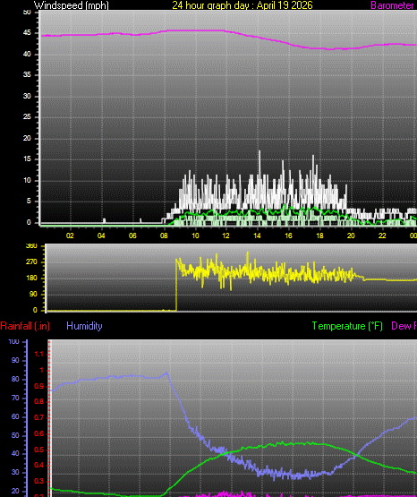Click the time axis label 22
The width and height of the screenshot is (417, 497).
[382, 236]
